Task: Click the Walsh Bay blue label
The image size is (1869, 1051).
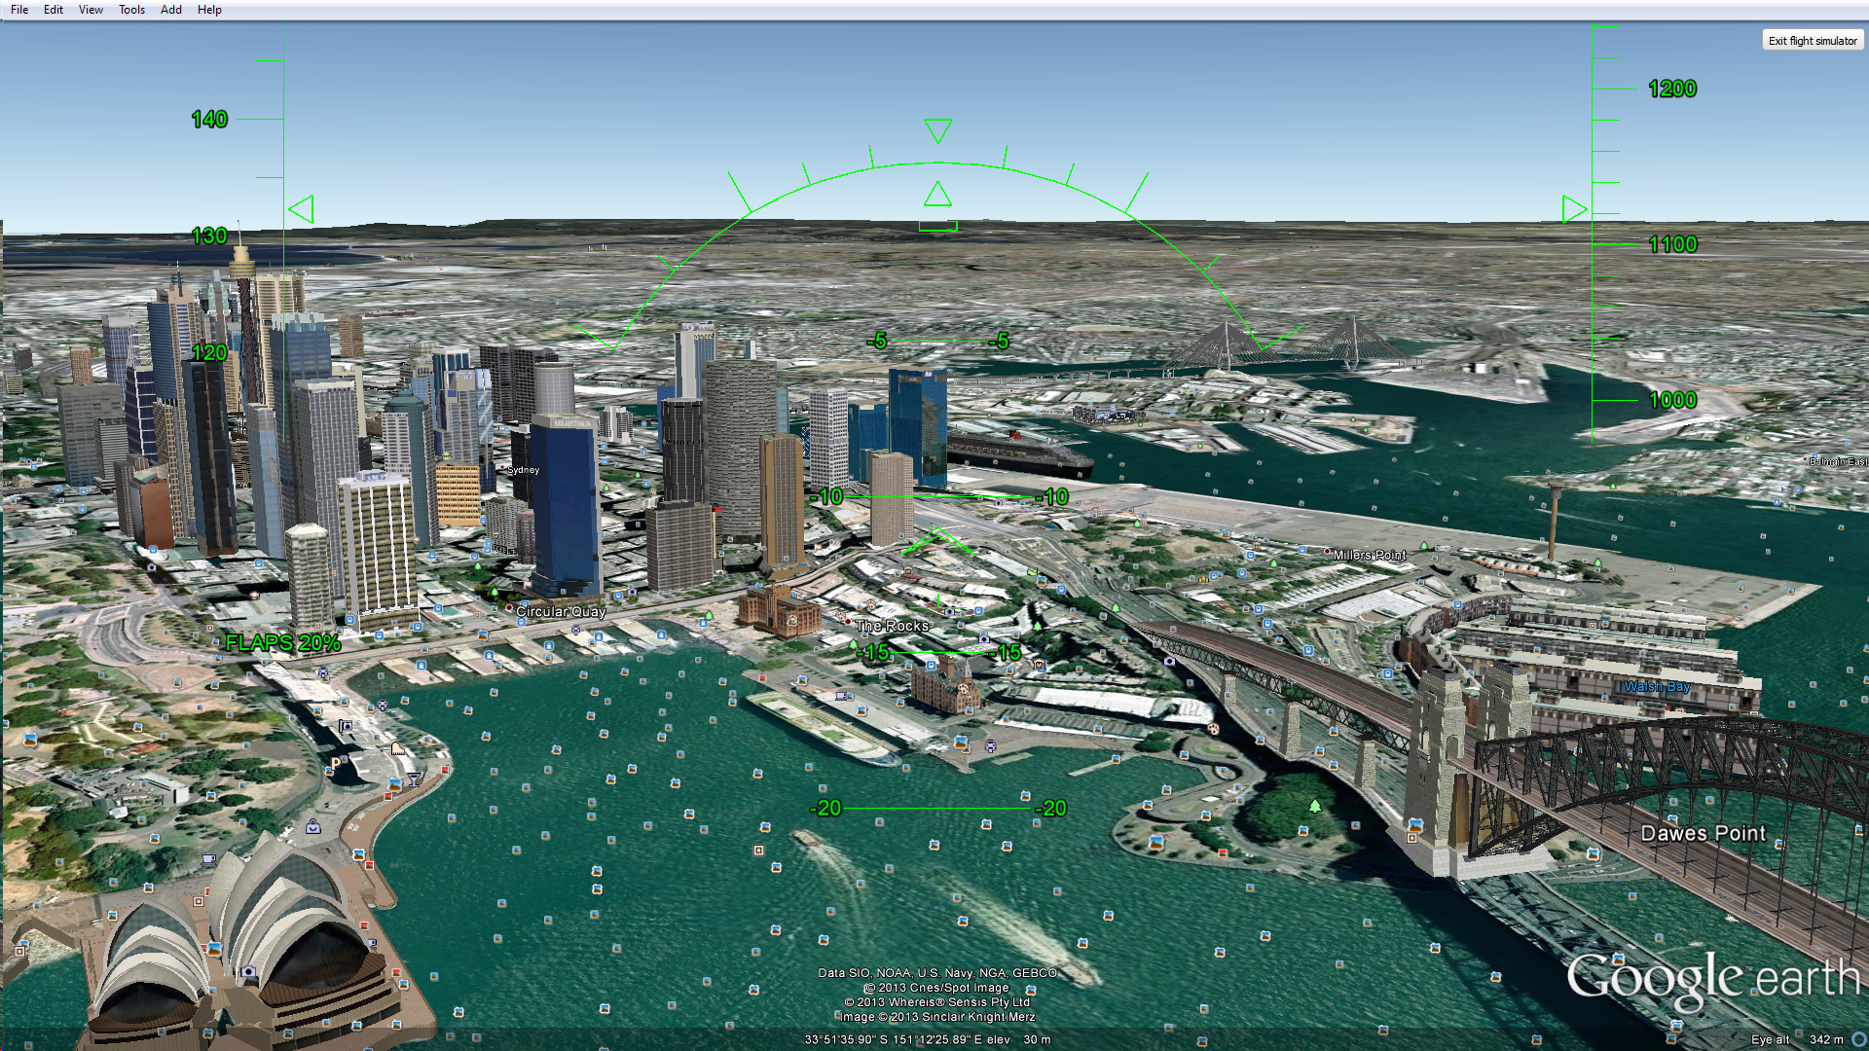Action: coord(1656,686)
